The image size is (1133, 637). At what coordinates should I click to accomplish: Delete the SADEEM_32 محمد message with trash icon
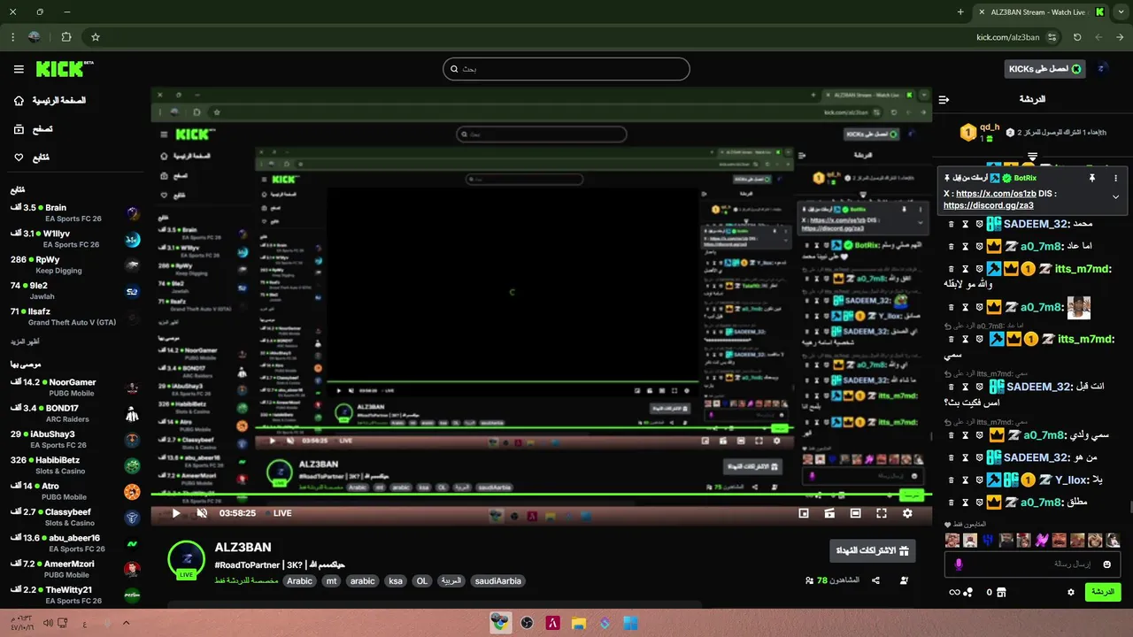click(x=952, y=224)
